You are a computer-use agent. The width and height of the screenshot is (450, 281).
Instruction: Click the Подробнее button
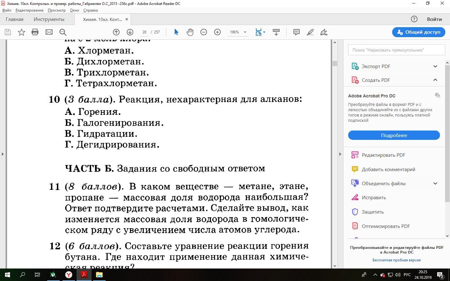[x=394, y=135]
